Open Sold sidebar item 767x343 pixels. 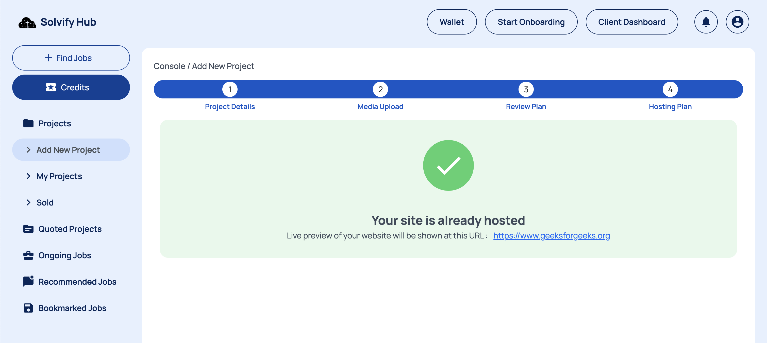tap(71, 202)
